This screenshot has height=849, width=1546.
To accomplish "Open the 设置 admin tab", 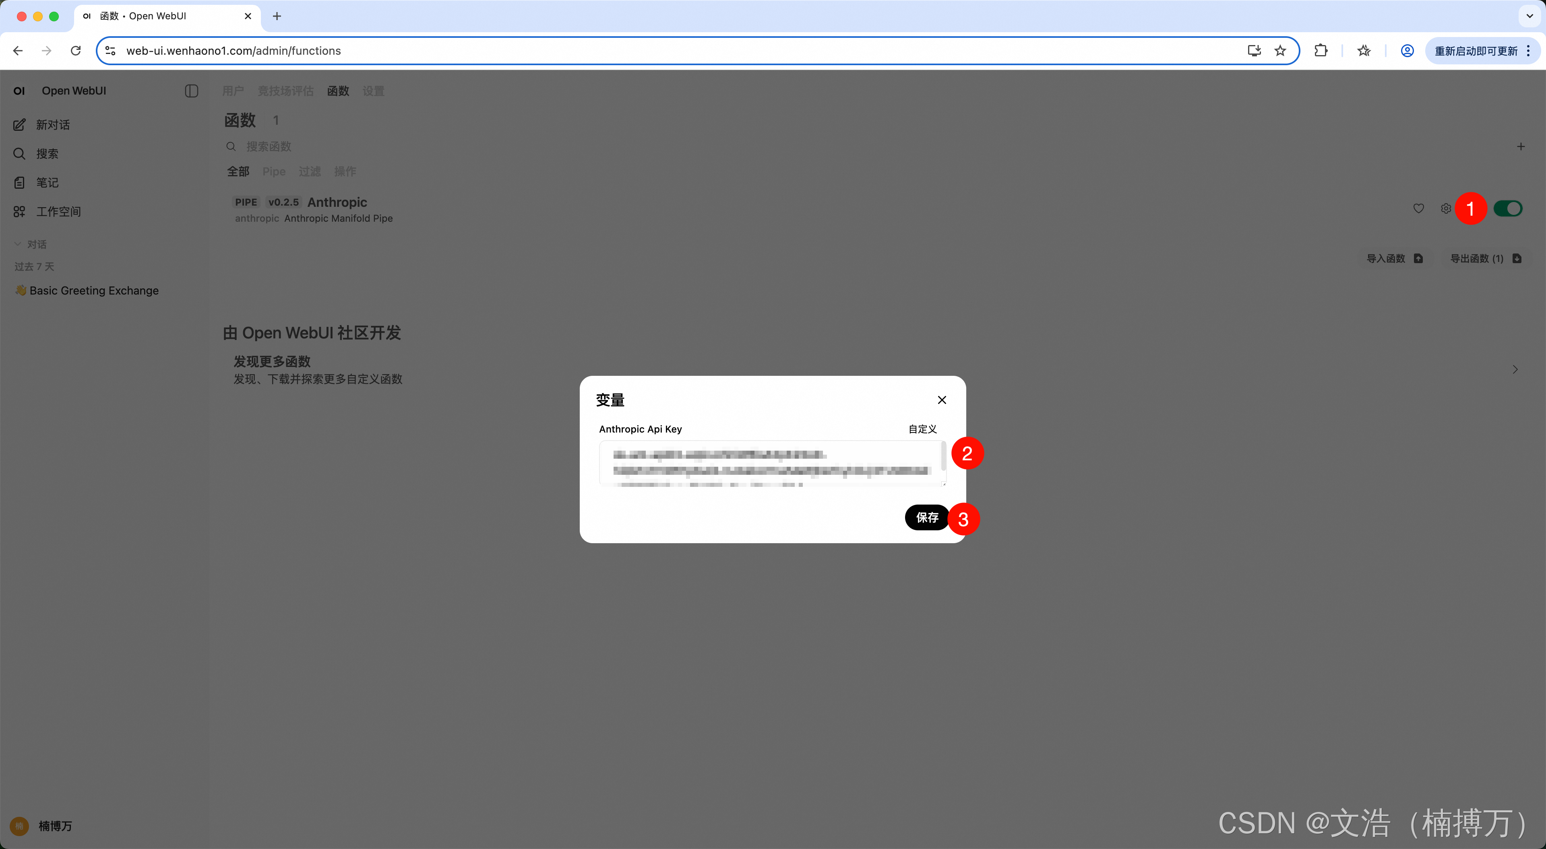I will 373,91.
